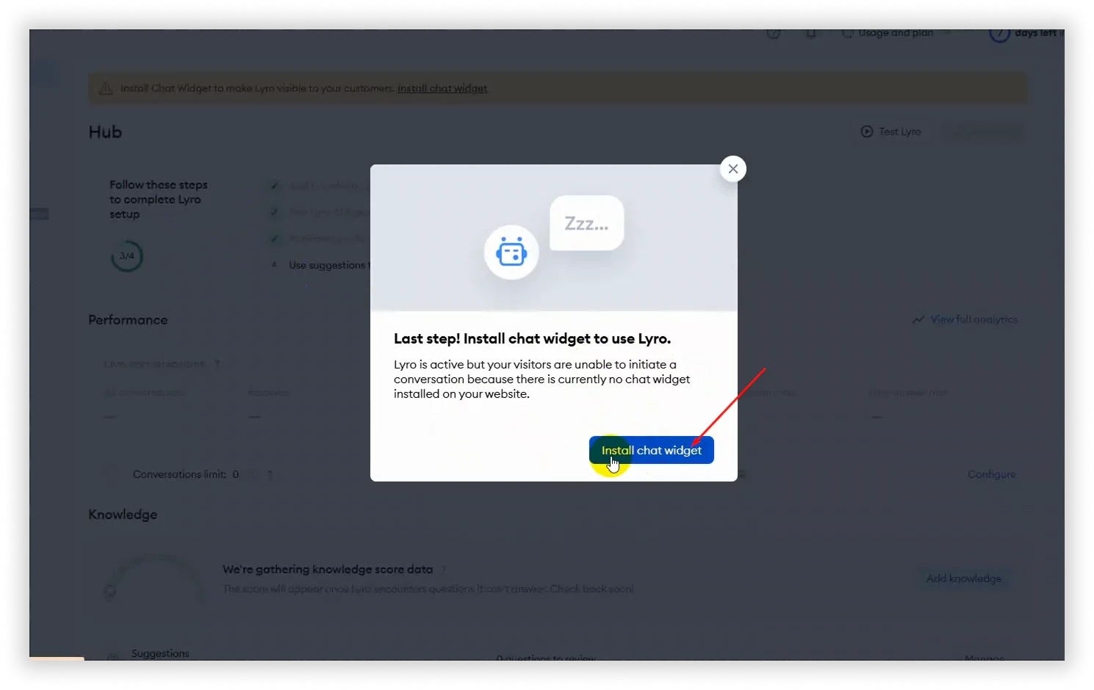Screen dimensions: 1094x690
Task: Click the days left trial counter
Action: click(1026, 34)
